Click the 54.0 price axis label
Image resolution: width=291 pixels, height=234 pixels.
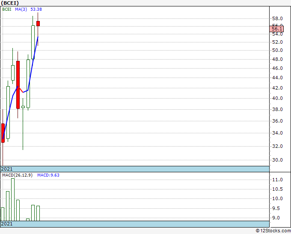point(277,34)
